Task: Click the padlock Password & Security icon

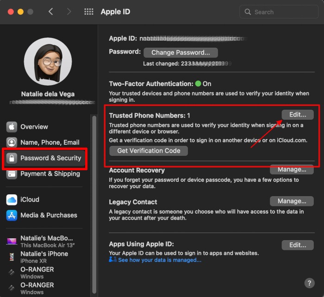Action: click(12, 158)
